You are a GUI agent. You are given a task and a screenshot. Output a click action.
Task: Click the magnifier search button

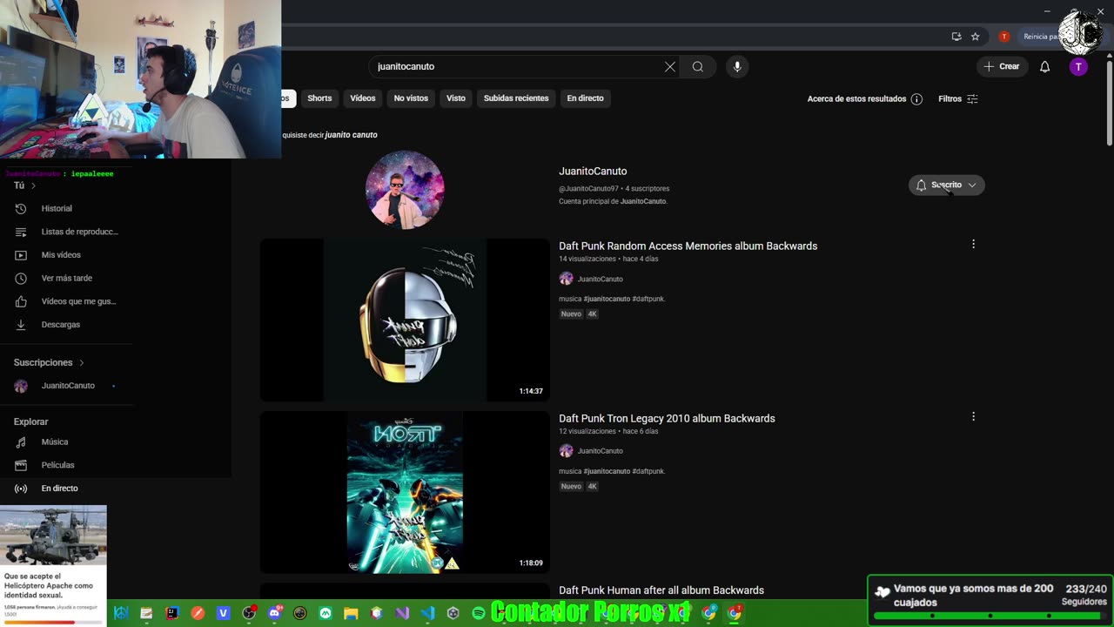click(x=698, y=66)
